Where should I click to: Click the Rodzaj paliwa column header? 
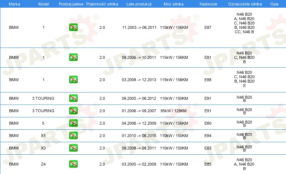[x=71, y=4]
